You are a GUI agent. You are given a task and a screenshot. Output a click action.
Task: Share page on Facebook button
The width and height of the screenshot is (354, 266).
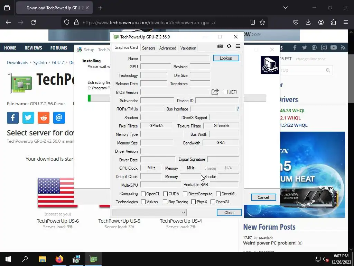13,118
